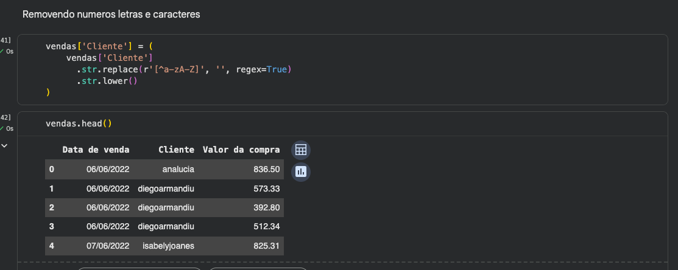The image size is (678, 270).
Task: Open the interactive table converter icon
Action: [x=300, y=150]
